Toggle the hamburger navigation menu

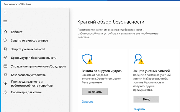5,21
